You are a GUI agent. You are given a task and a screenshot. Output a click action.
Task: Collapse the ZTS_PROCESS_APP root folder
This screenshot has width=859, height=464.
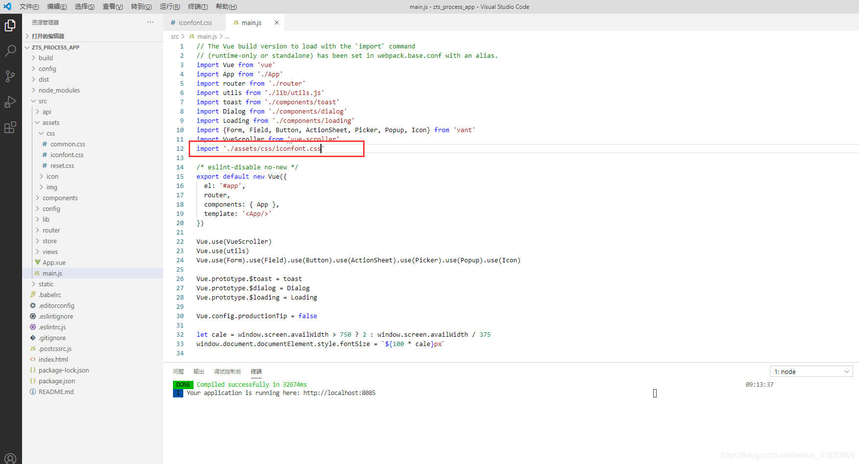(55, 47)
